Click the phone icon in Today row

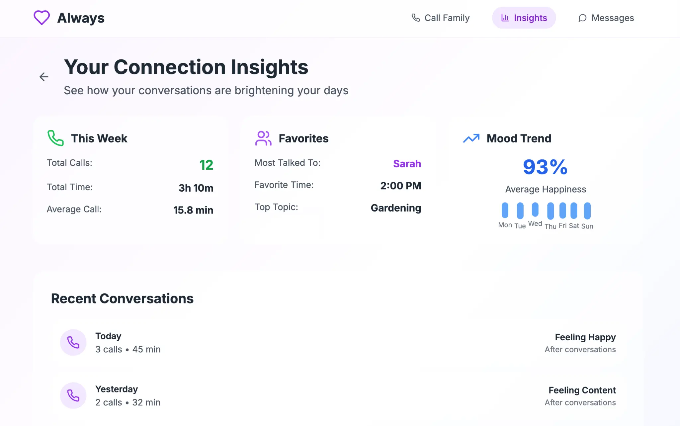tap(73, 342)
